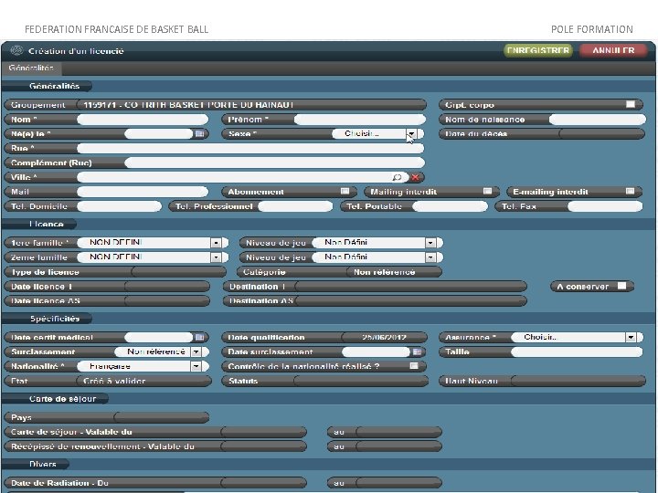Viewport: 658px width, 493px height.
Task: Click into the Mail input field
Action: coord(143,192)
